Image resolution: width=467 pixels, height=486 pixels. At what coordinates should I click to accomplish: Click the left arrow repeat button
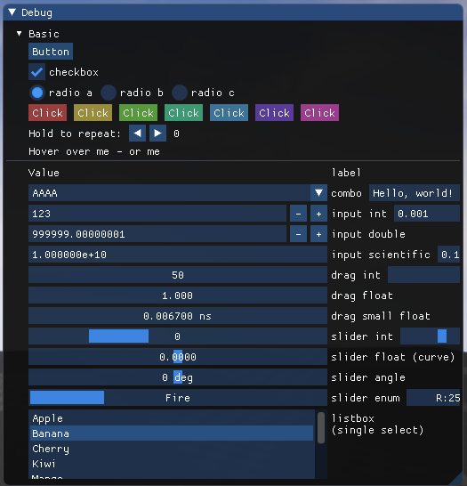[x=137, y=134]
